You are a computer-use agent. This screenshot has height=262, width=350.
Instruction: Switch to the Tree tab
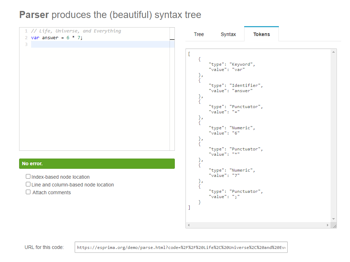pos(199,34)
